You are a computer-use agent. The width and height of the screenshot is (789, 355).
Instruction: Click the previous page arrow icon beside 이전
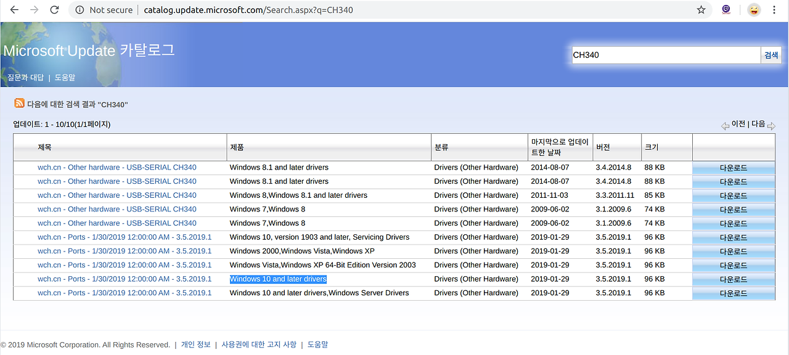(726, 126)
